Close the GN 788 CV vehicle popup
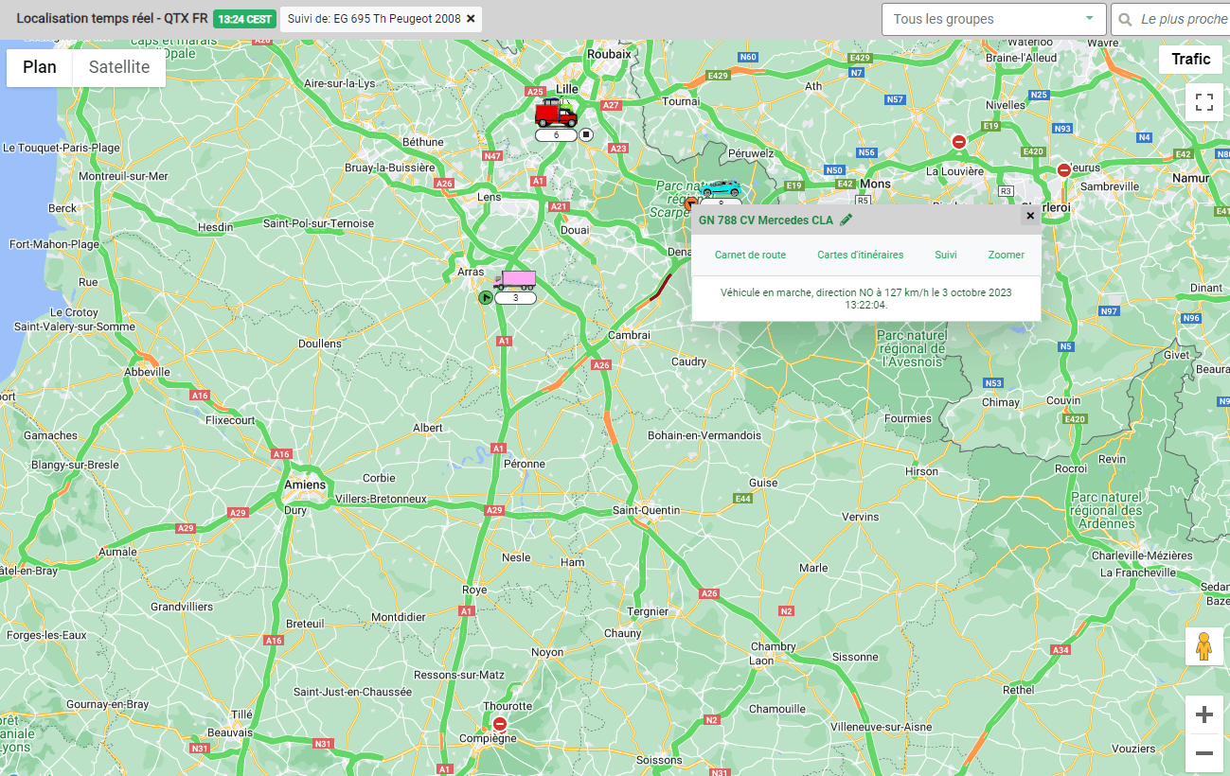Screen dimensions: 1230x776 tap(1030, 216)
